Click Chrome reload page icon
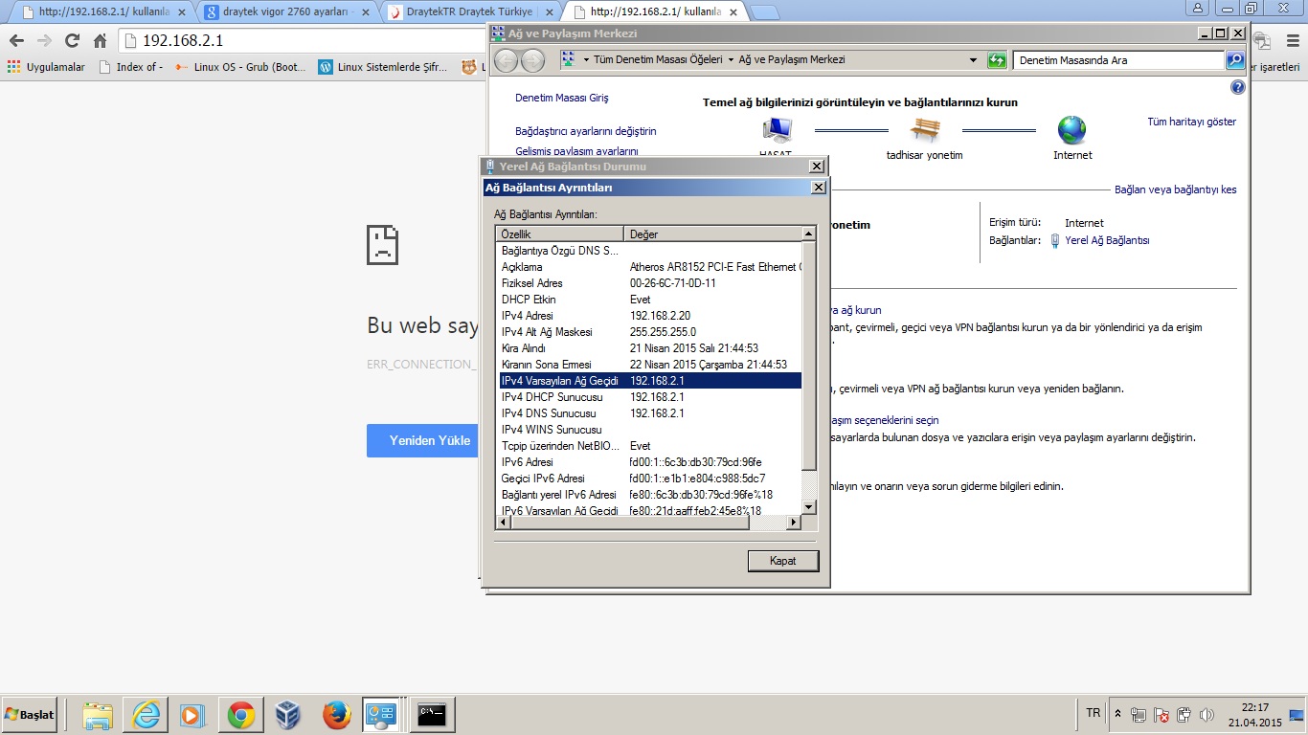1308x735 pixels. pyautogui.click(x=72, y=41)
